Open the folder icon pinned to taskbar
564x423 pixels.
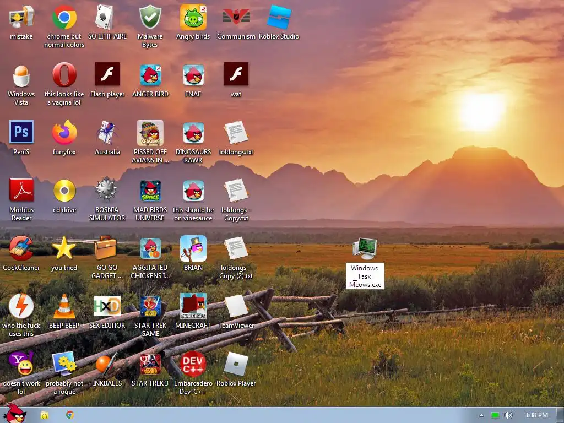point(45,415)
